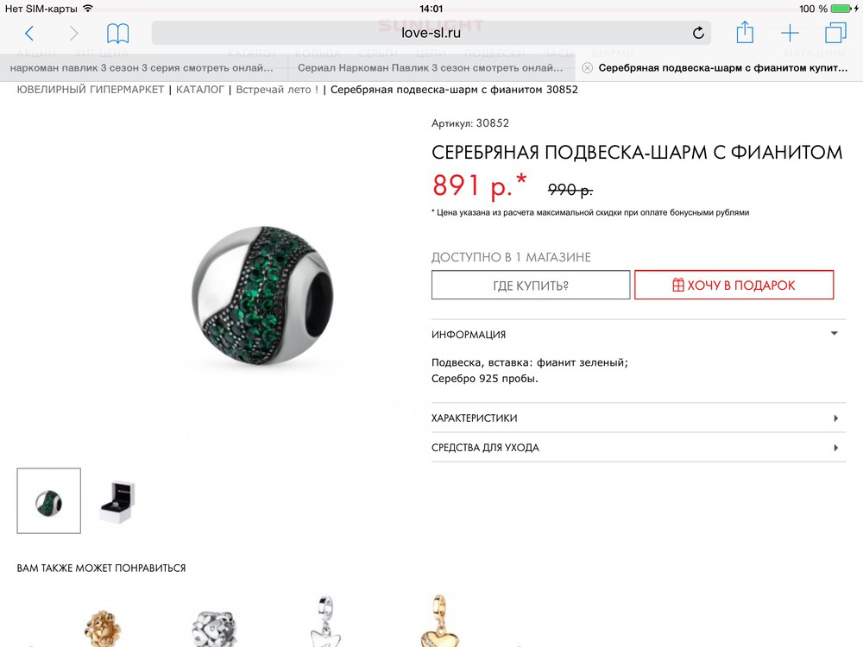Switch to наркоман павлик 3 сезон 3 серия tab
The image size is (863, 647).
tap(143, 67)
